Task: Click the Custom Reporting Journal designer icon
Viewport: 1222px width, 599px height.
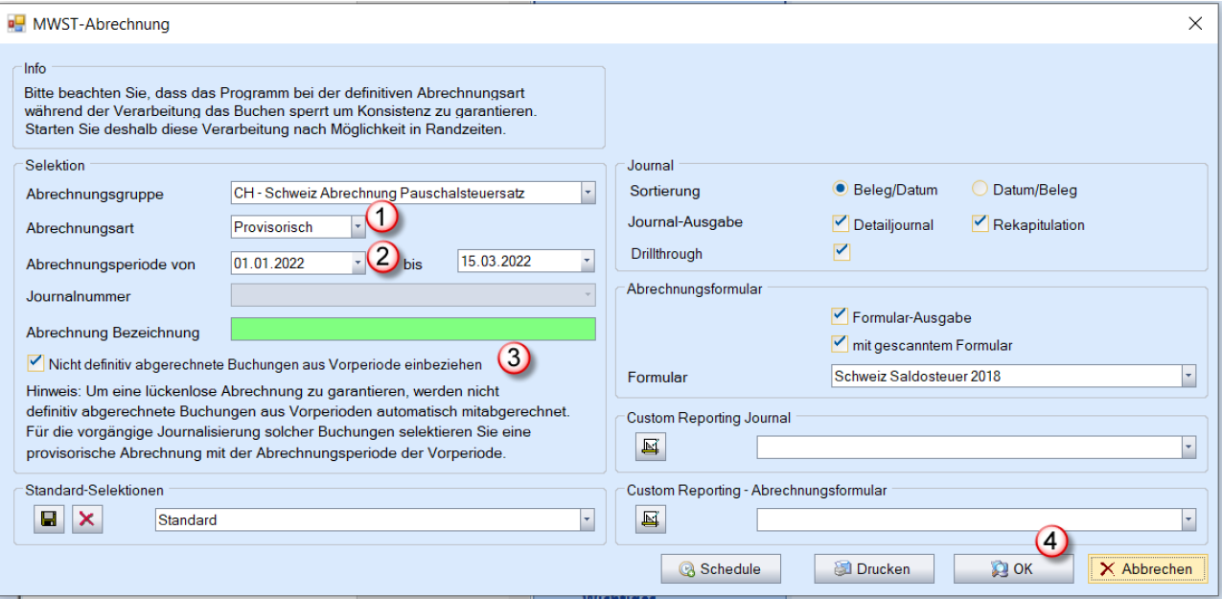Action: tap(651, 447)
